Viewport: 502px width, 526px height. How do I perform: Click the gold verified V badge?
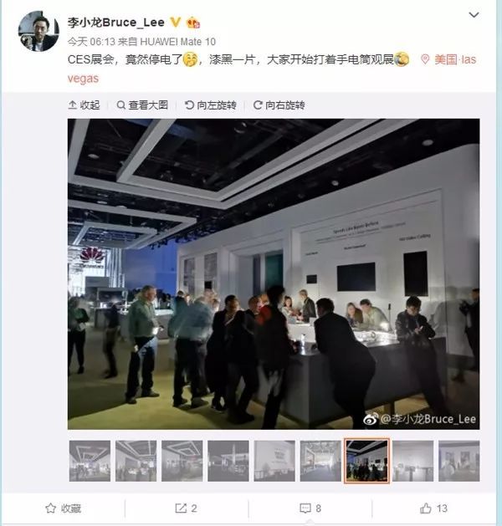point(175,22)
